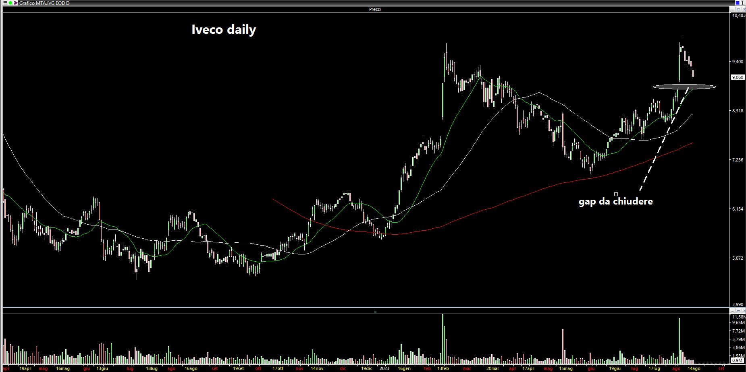The height and width of the screenshot is (372, 746).
Task: Maximize the Prezzi price panel
Action: [x=738, y=9]
